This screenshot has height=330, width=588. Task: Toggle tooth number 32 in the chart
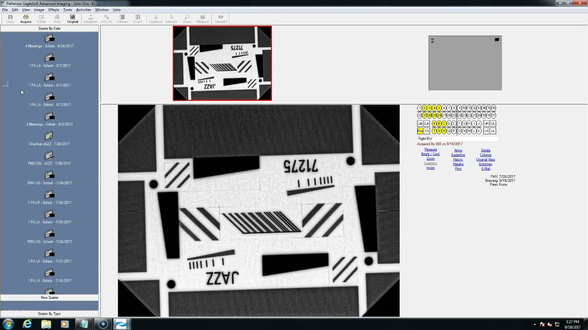(x=419, y=115)
